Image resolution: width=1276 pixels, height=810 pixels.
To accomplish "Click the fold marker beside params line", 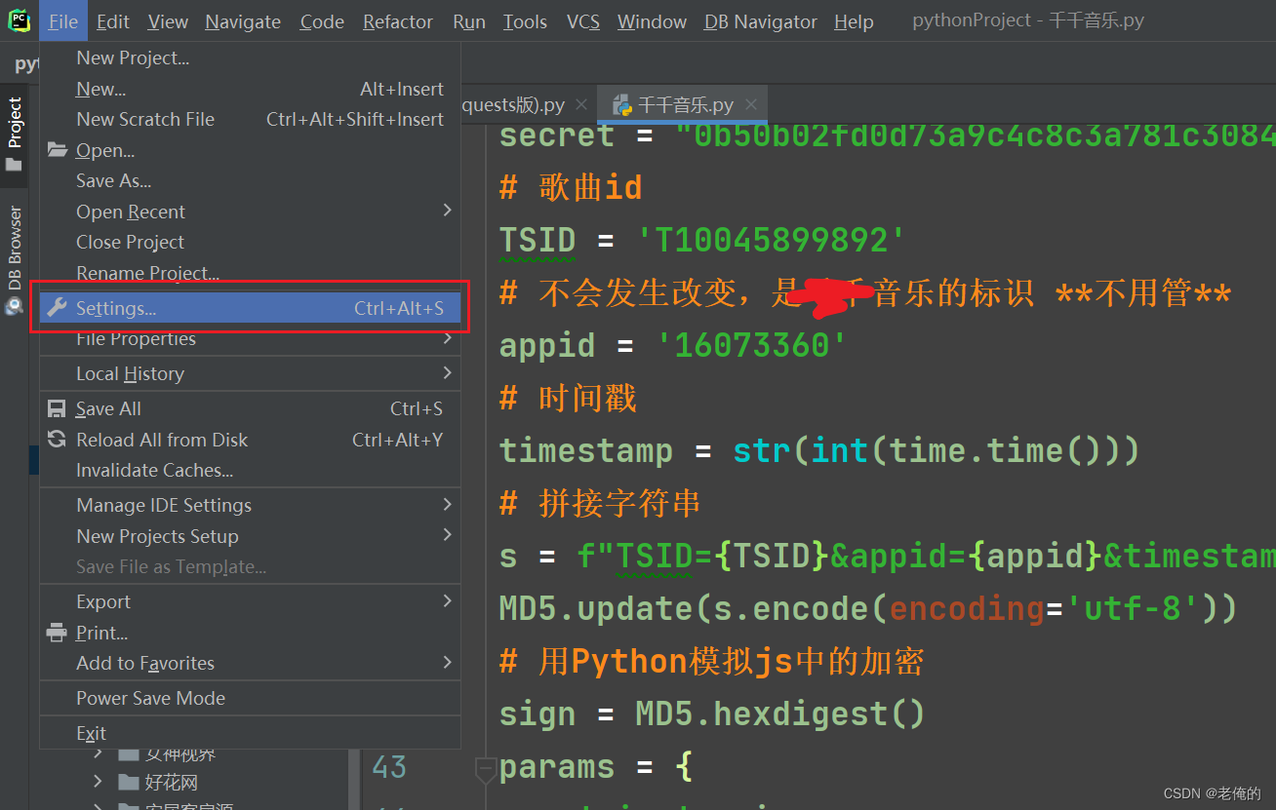I will [485, 768].
